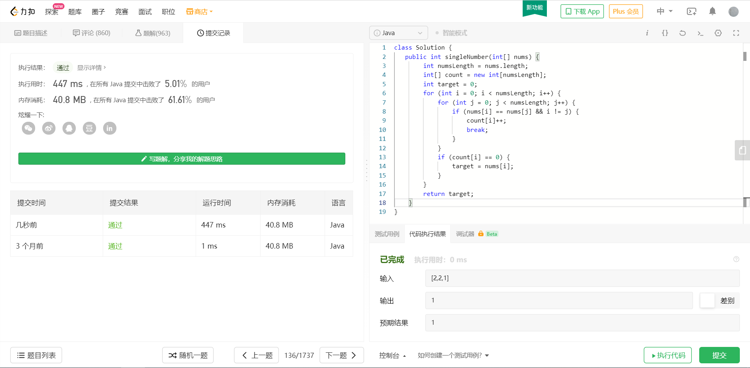Open 圈子 in top navigation

(98, 12)
